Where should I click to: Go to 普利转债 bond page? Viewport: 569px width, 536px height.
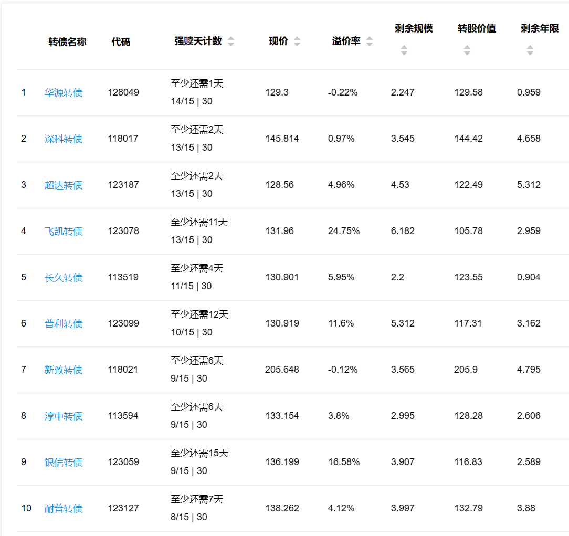(64, 324)
